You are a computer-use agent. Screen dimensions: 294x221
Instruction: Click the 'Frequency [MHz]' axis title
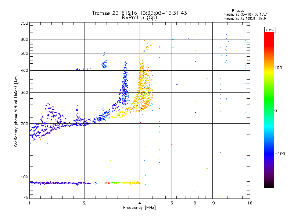coord(139,208)
